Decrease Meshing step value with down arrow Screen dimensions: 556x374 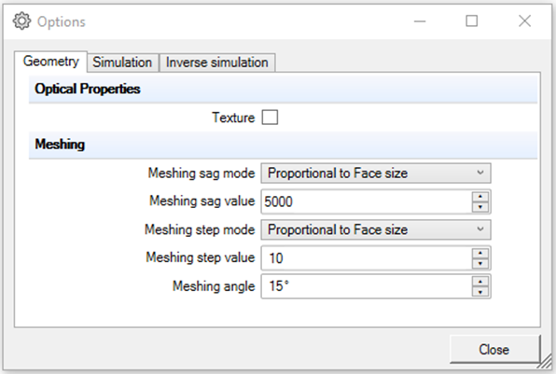click(480, 263)
